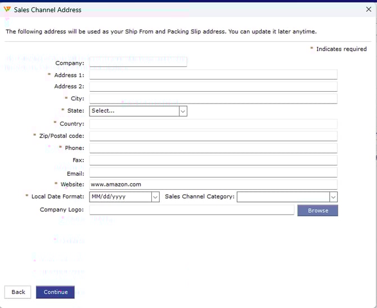Click the Country text field
The image size is (377, 308).
213,124
